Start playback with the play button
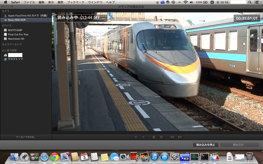The height and width of the screenshot is (164, 263). pos(162,137)
